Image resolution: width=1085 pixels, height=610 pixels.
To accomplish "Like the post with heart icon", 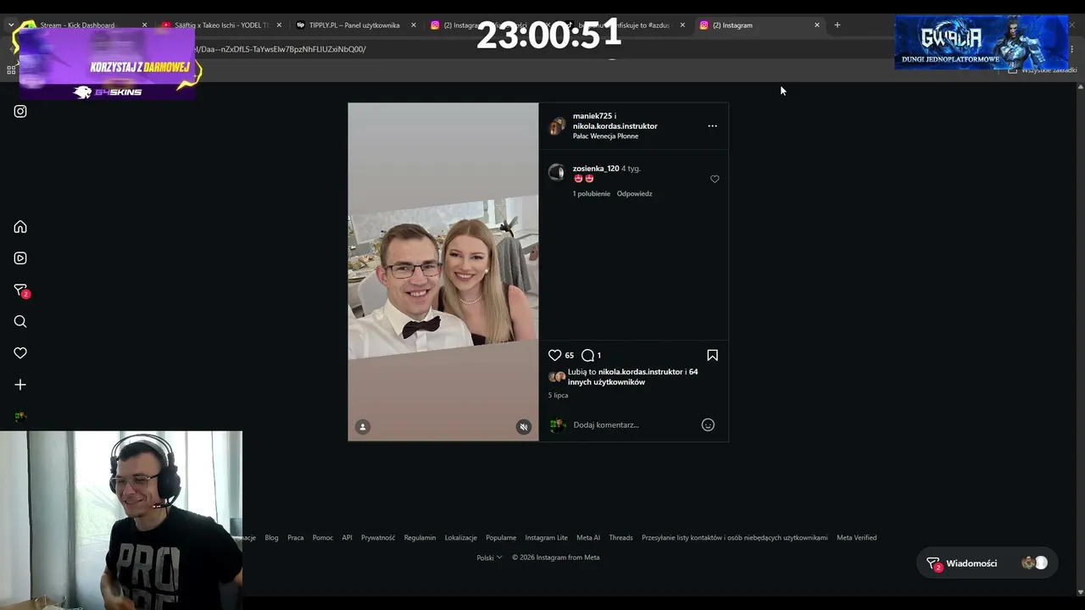I will tap(554, 355).
